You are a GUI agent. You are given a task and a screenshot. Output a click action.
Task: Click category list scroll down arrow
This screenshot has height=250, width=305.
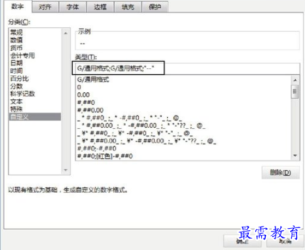[66, 170]
